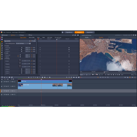The height and width of the screenshot is (137, 137).
Task: Jump to start in preview controls
Action: click(x=108, y=75)
